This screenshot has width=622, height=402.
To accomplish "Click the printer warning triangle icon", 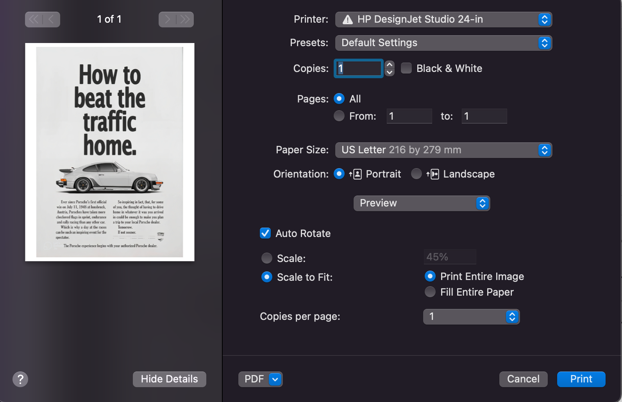I will click(x=348, y=20).
